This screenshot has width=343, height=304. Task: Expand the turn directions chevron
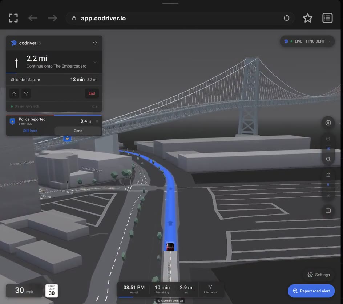click(x=95, y=62)
